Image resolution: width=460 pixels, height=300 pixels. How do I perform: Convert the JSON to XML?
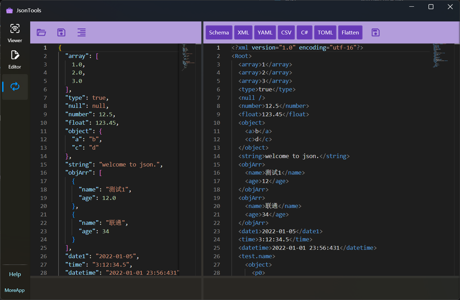coord(243,32)
